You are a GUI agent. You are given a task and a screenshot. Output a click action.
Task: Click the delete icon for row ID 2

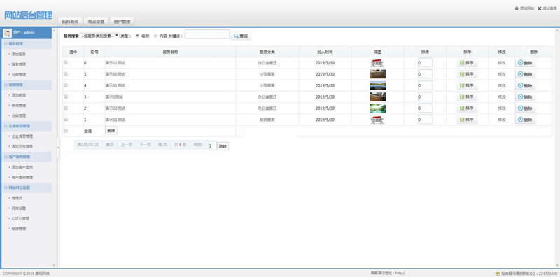[520, 108]
